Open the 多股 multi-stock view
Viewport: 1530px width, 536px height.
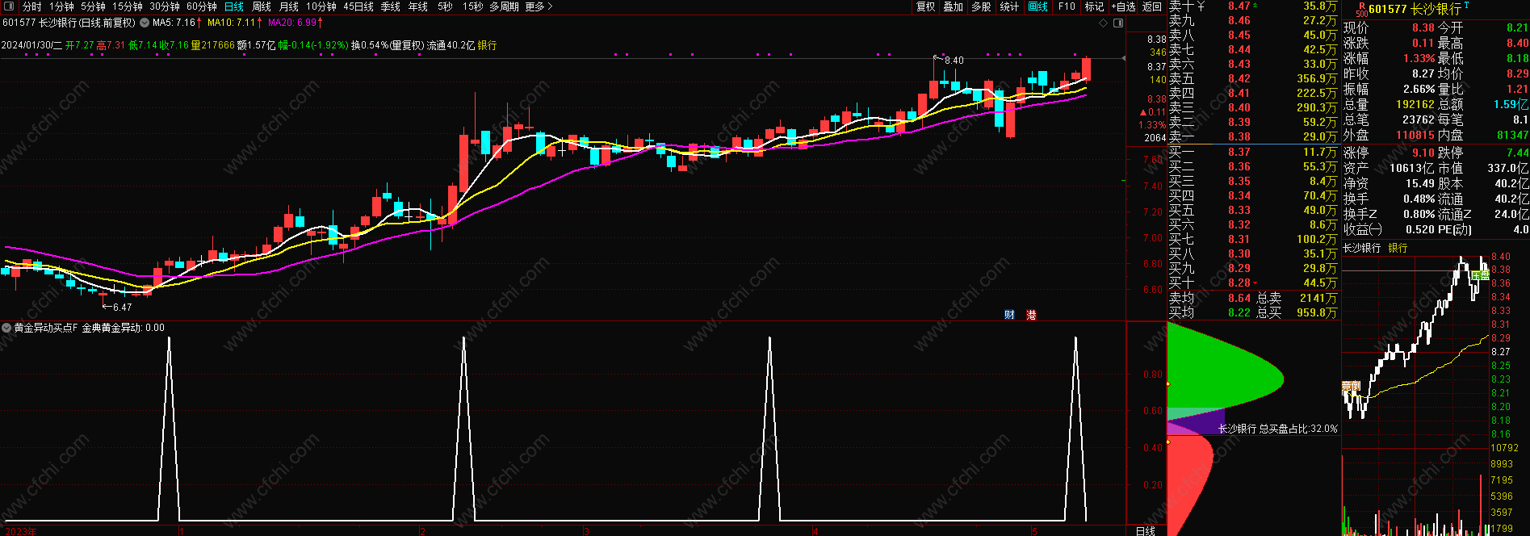981,6
